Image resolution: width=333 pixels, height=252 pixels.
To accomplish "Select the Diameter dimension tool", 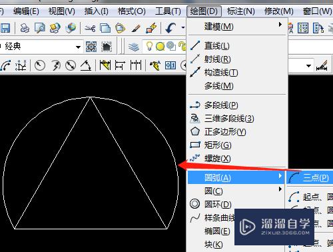I will coord(71,65).
